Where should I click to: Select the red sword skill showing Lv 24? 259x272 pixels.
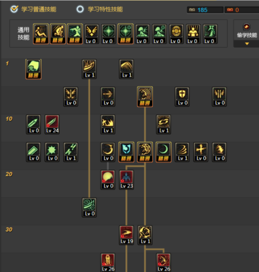(x=52, y=125)
